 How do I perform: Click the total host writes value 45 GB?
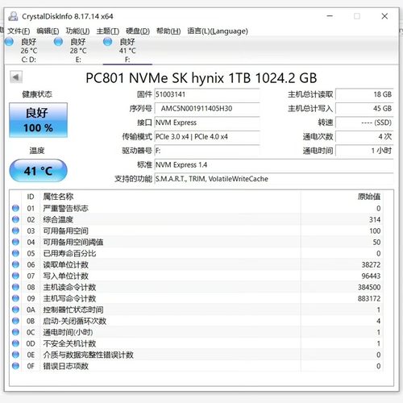364,109
